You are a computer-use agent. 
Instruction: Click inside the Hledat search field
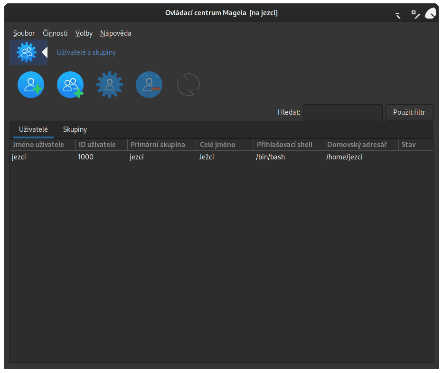tap(342, 112)
